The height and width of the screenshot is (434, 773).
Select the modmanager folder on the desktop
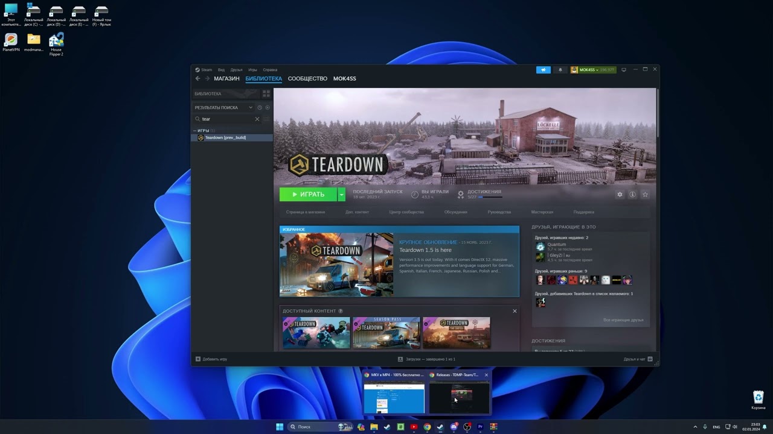34,42
